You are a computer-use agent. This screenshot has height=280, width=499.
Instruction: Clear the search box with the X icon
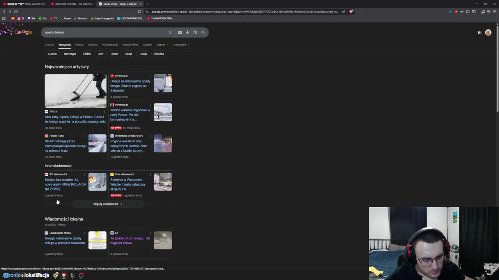pyautogui.click(x=170, y=32)
